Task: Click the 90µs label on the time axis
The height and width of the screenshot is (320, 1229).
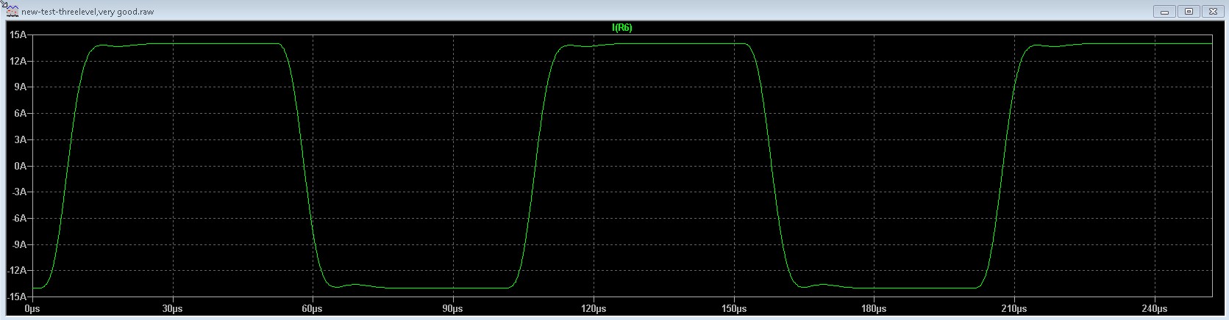Action: pos(453,309)
